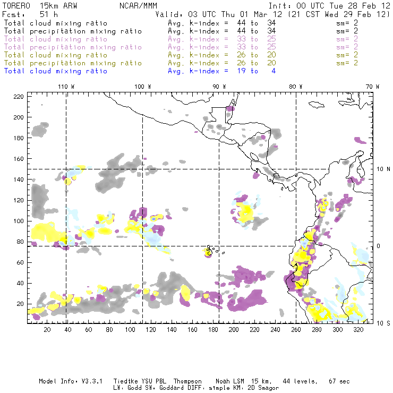This screenshot has width=393, height=393.
Task: Click the '44 levels,' text
Action: [x=300, y=381]
